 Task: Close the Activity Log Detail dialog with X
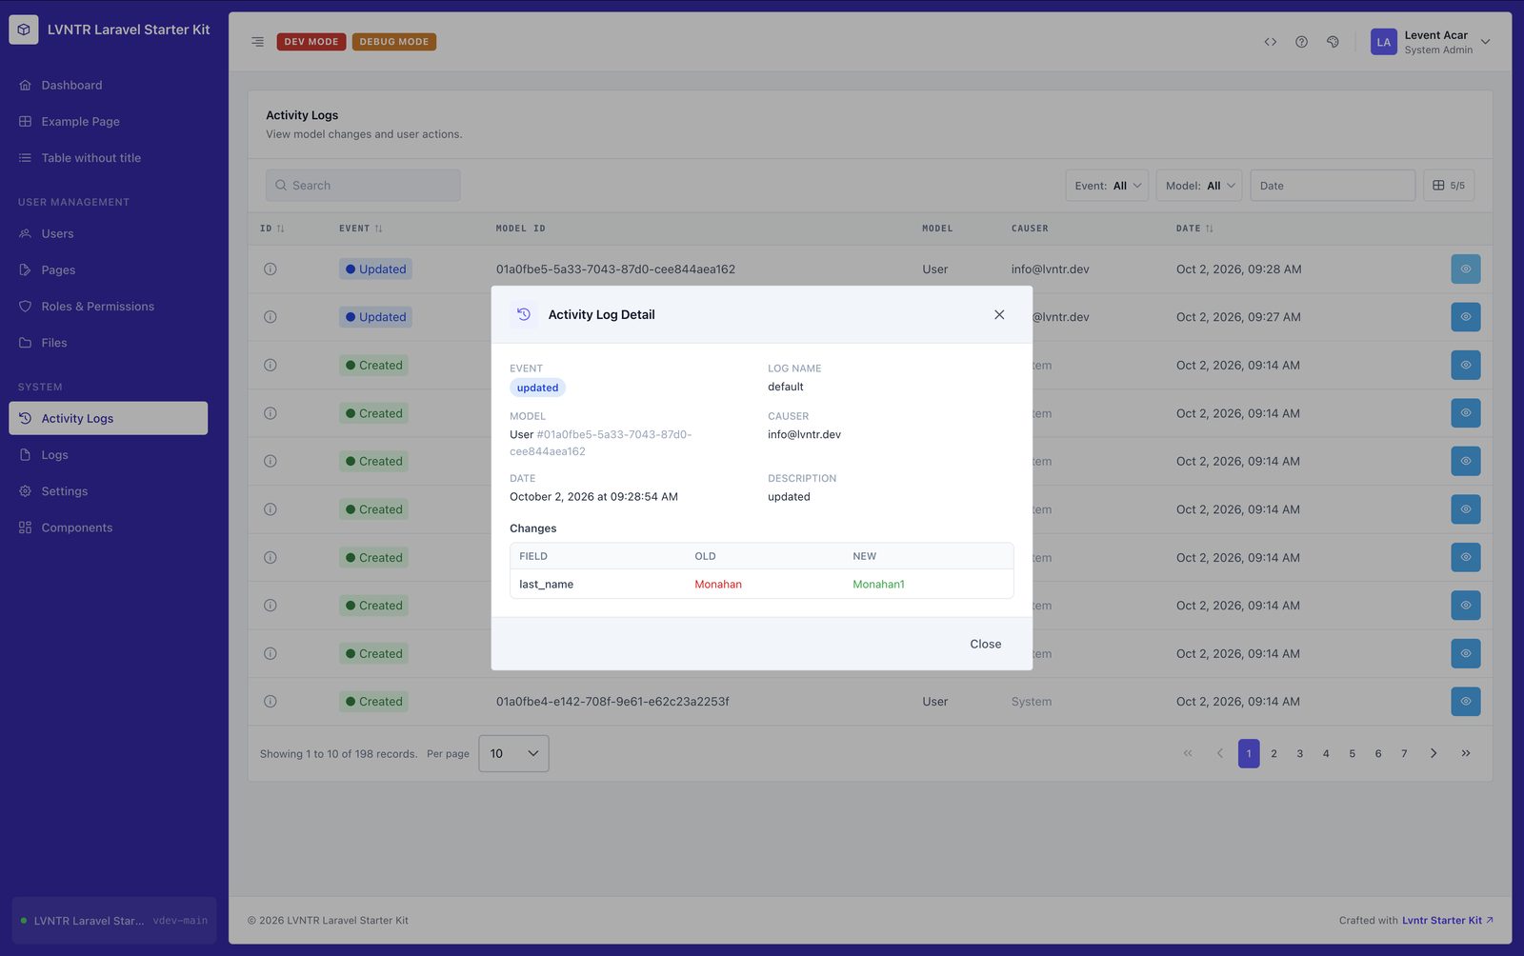pos(999,315)
